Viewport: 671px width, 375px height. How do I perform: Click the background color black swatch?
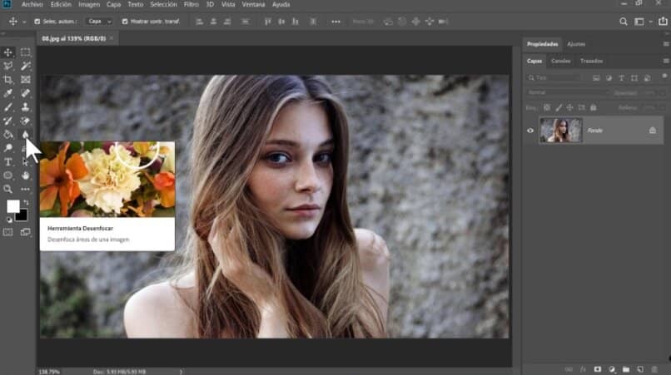tap(22, 216)
